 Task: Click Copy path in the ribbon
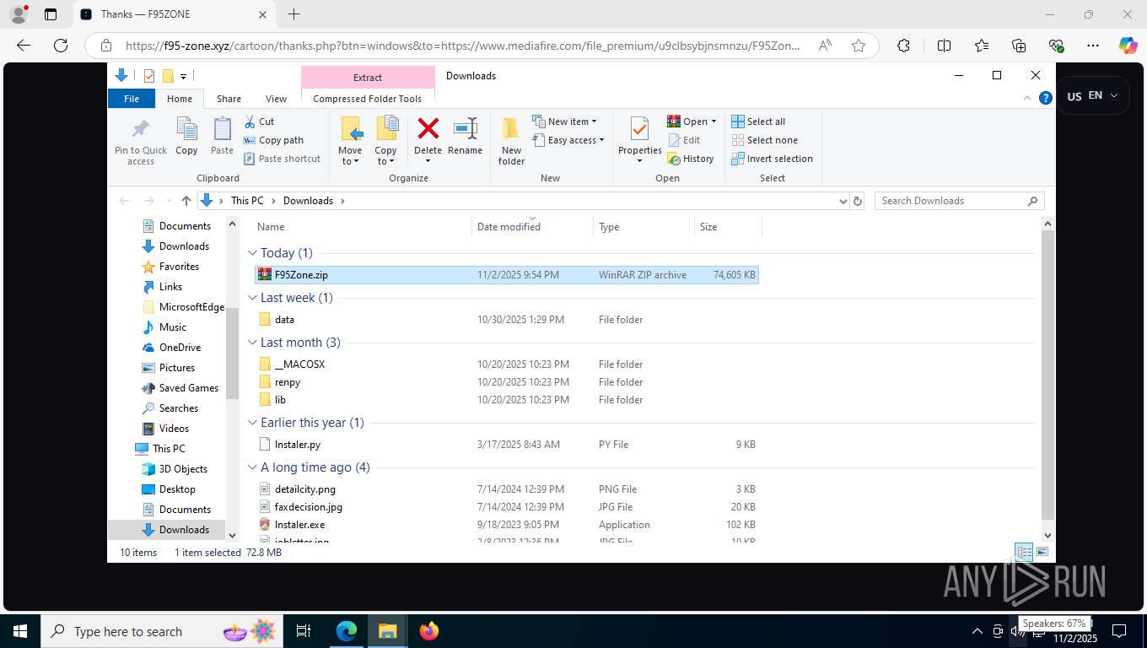273,140
